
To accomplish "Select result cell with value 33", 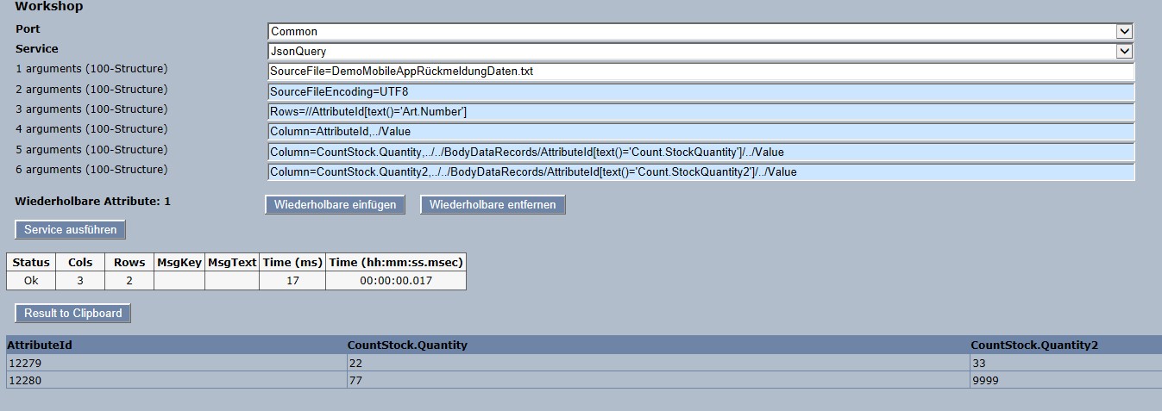I will 1065,364.
